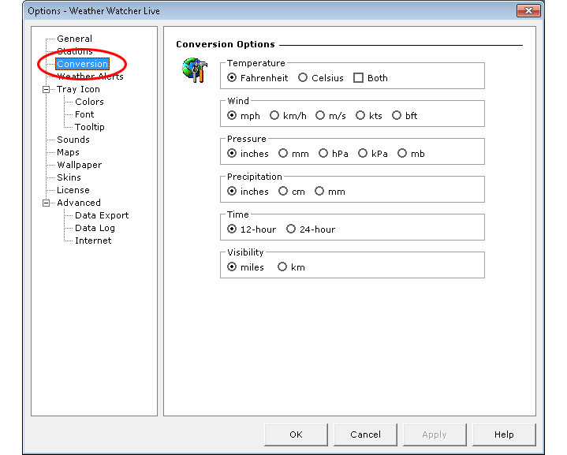Select the Tray Icon tree item
Screen dimensions: 567x455
tap(78, 89)
